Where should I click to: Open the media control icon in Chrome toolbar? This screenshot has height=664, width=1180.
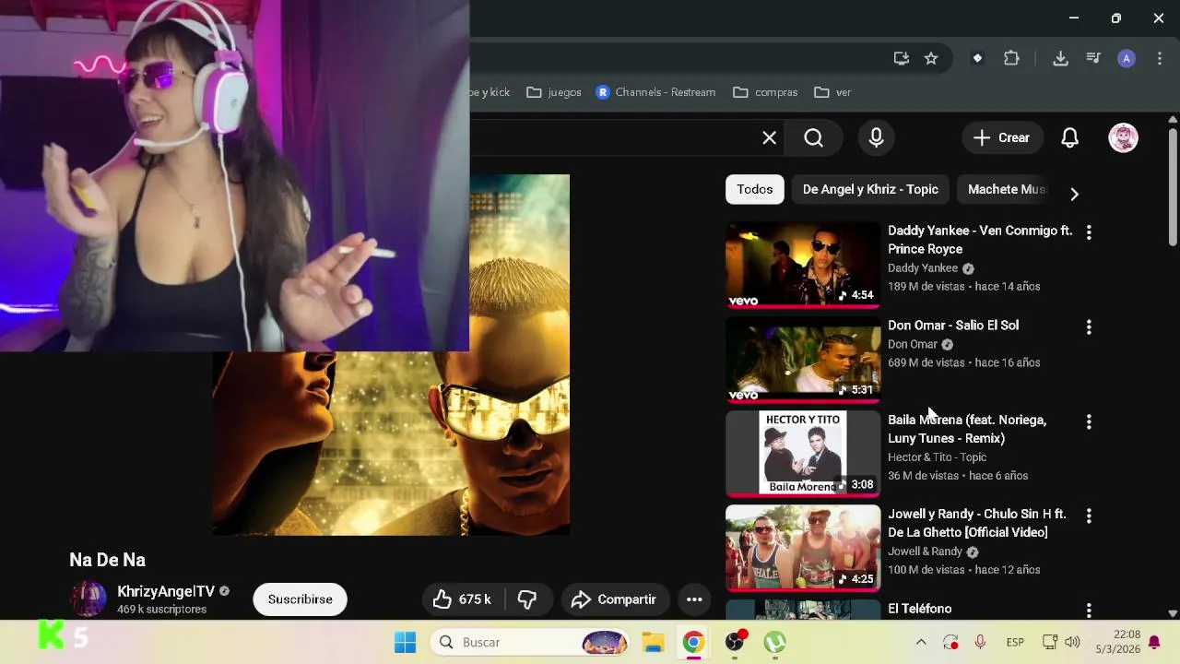(x=1093, y=58)
